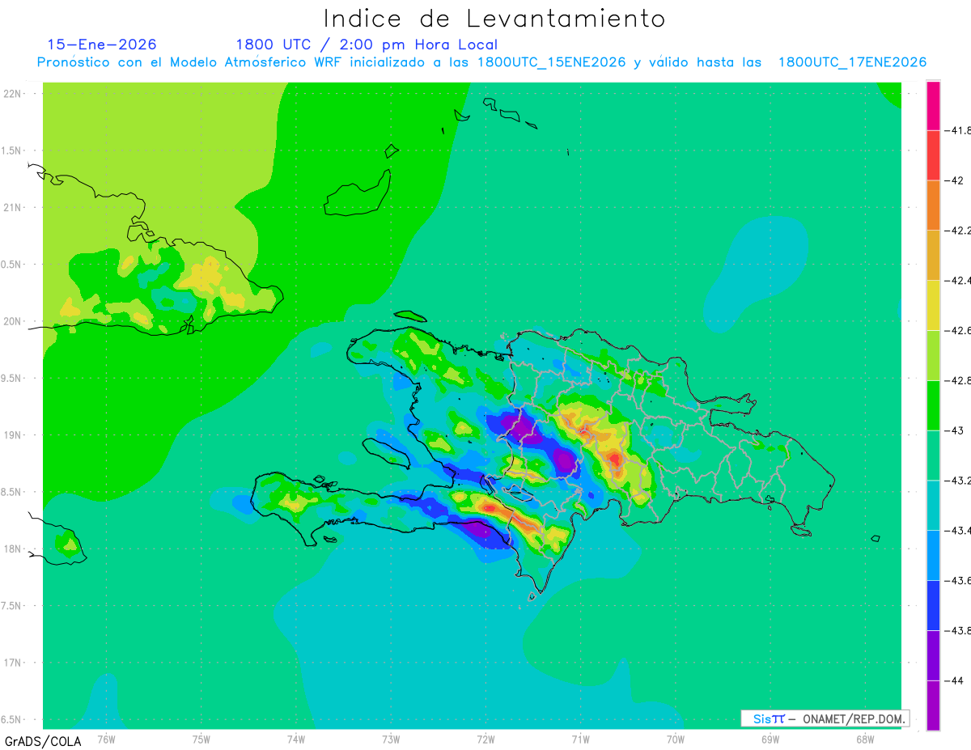Click the longitude label '75W'
Image resolution: width=971 pixels, height=750 pixels.
[x=201, y=739]
